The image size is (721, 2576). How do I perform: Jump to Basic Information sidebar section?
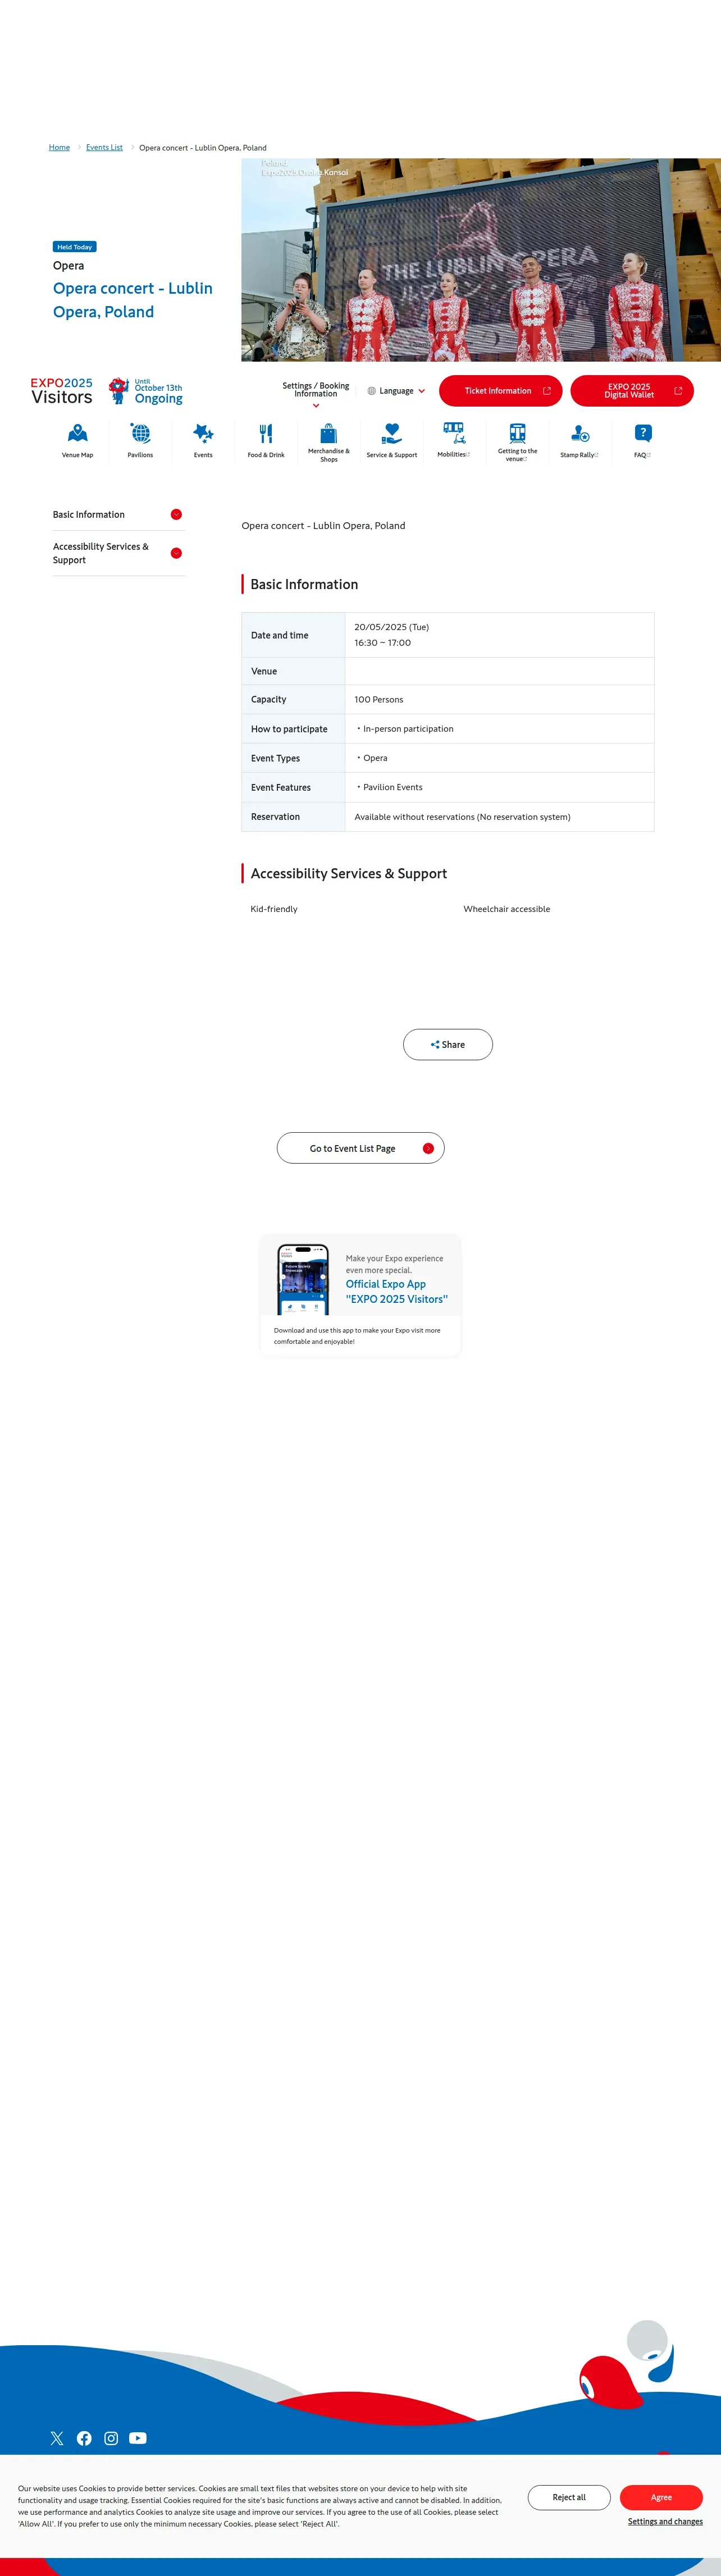pyautogui.click(x=119, y=514)
